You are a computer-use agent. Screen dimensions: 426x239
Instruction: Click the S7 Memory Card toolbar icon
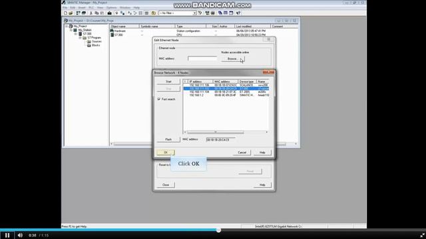point(84,13)
